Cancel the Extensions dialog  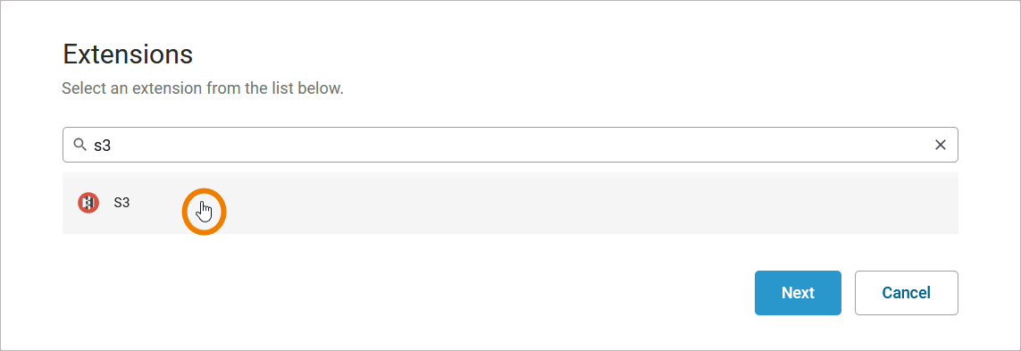[x=907, y=293]
